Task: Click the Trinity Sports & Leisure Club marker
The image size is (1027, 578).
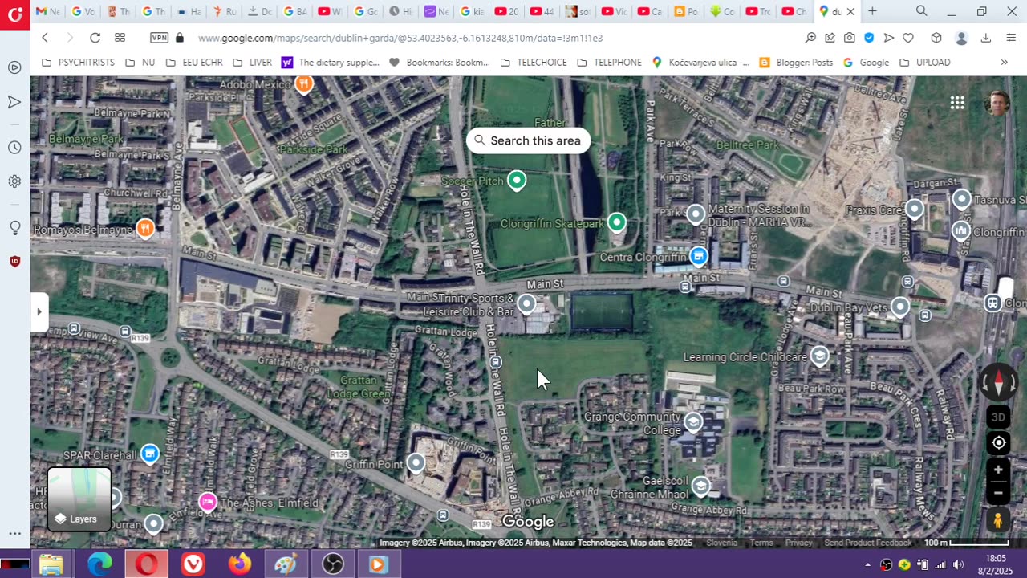Action: point(526,303)
